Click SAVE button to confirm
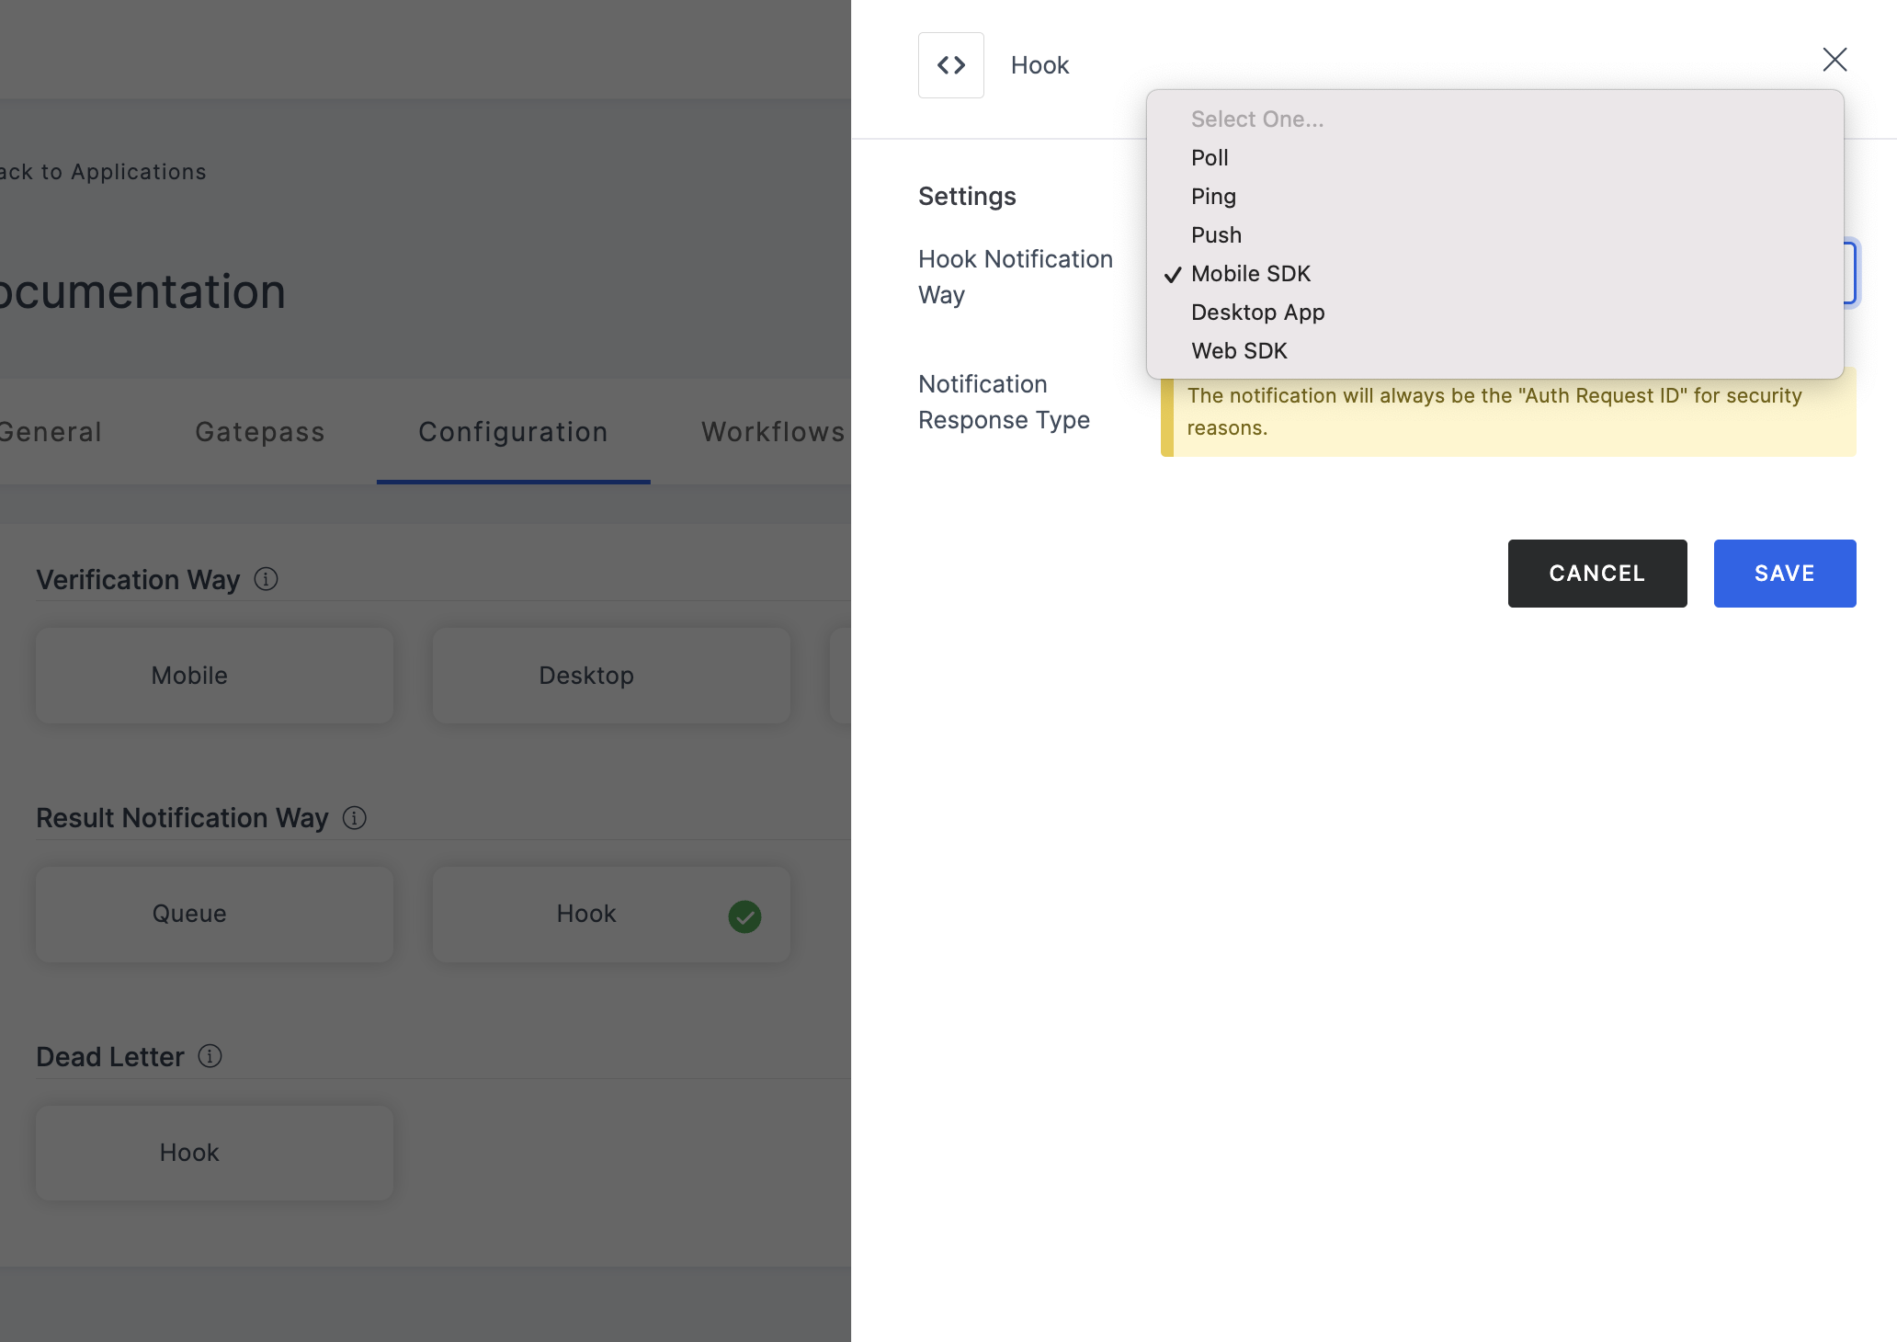This screenshot has width=1897, height=1342. 1784,573
